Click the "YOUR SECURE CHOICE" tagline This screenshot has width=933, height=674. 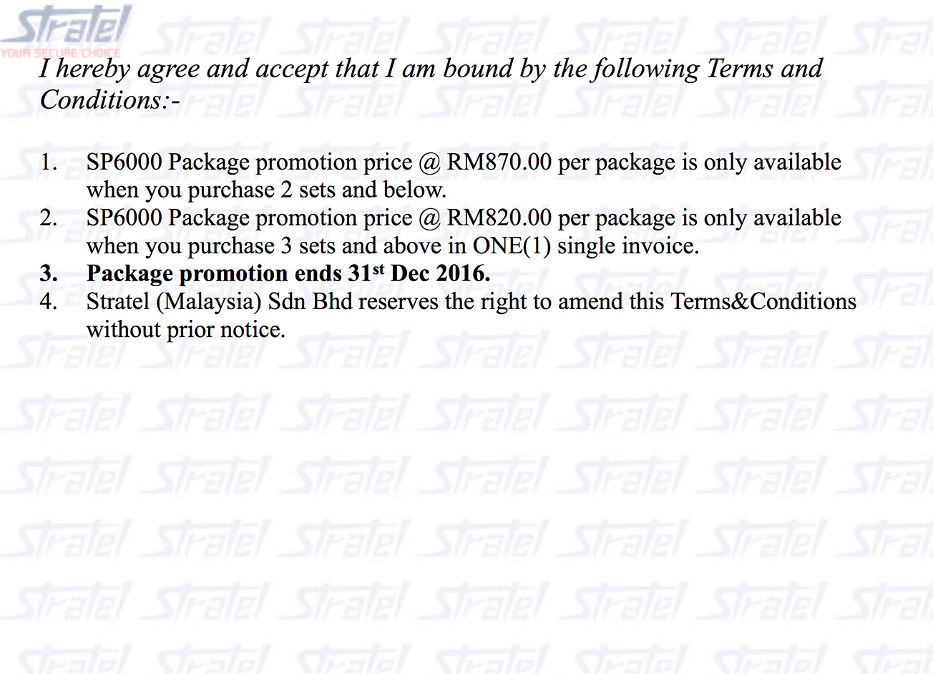(61, 53)
